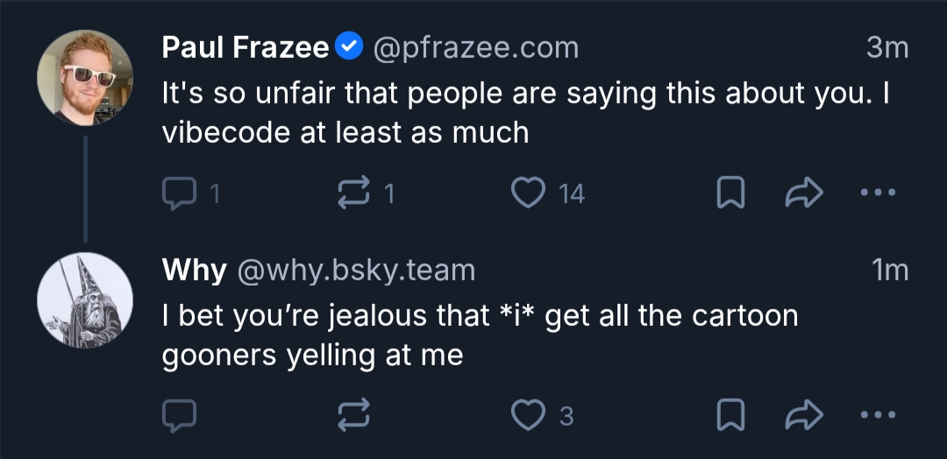Image resolution: width=947 pixels, height=459 pixels.
Task: Bookmark the post by Why
Action: 730,417
